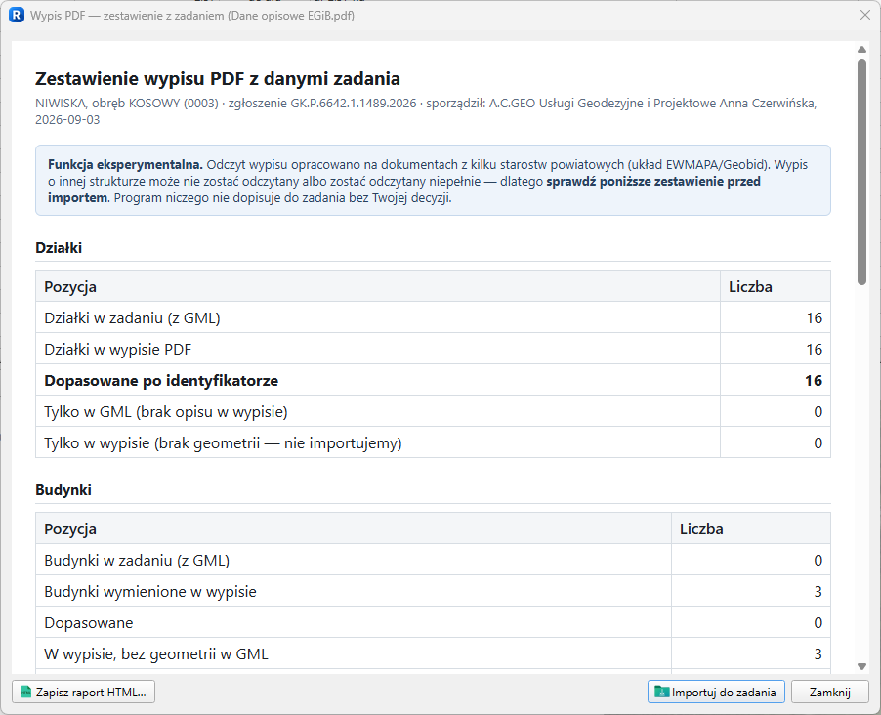This screenshot has width=881, height=715.
Task: Select row Budynki wymienione w wypisie
Action: (x=434, y=591)
